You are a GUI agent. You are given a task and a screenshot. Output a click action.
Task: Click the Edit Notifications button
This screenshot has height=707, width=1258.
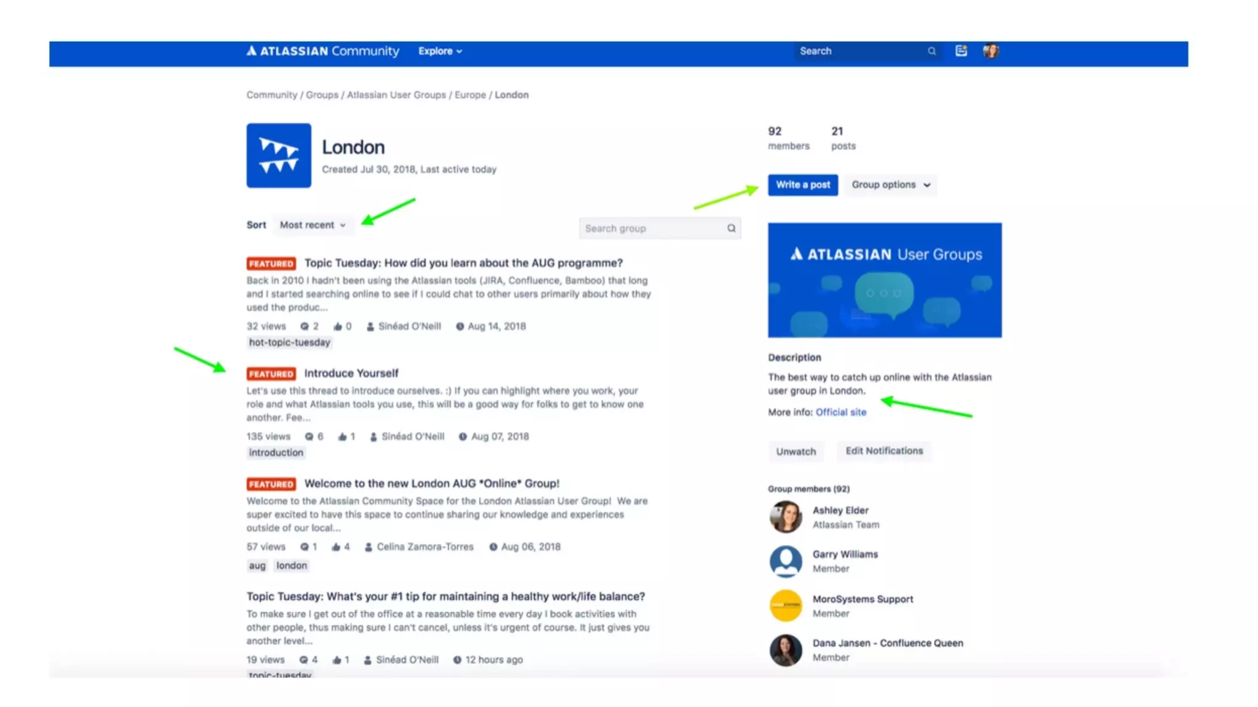[884, 451]
